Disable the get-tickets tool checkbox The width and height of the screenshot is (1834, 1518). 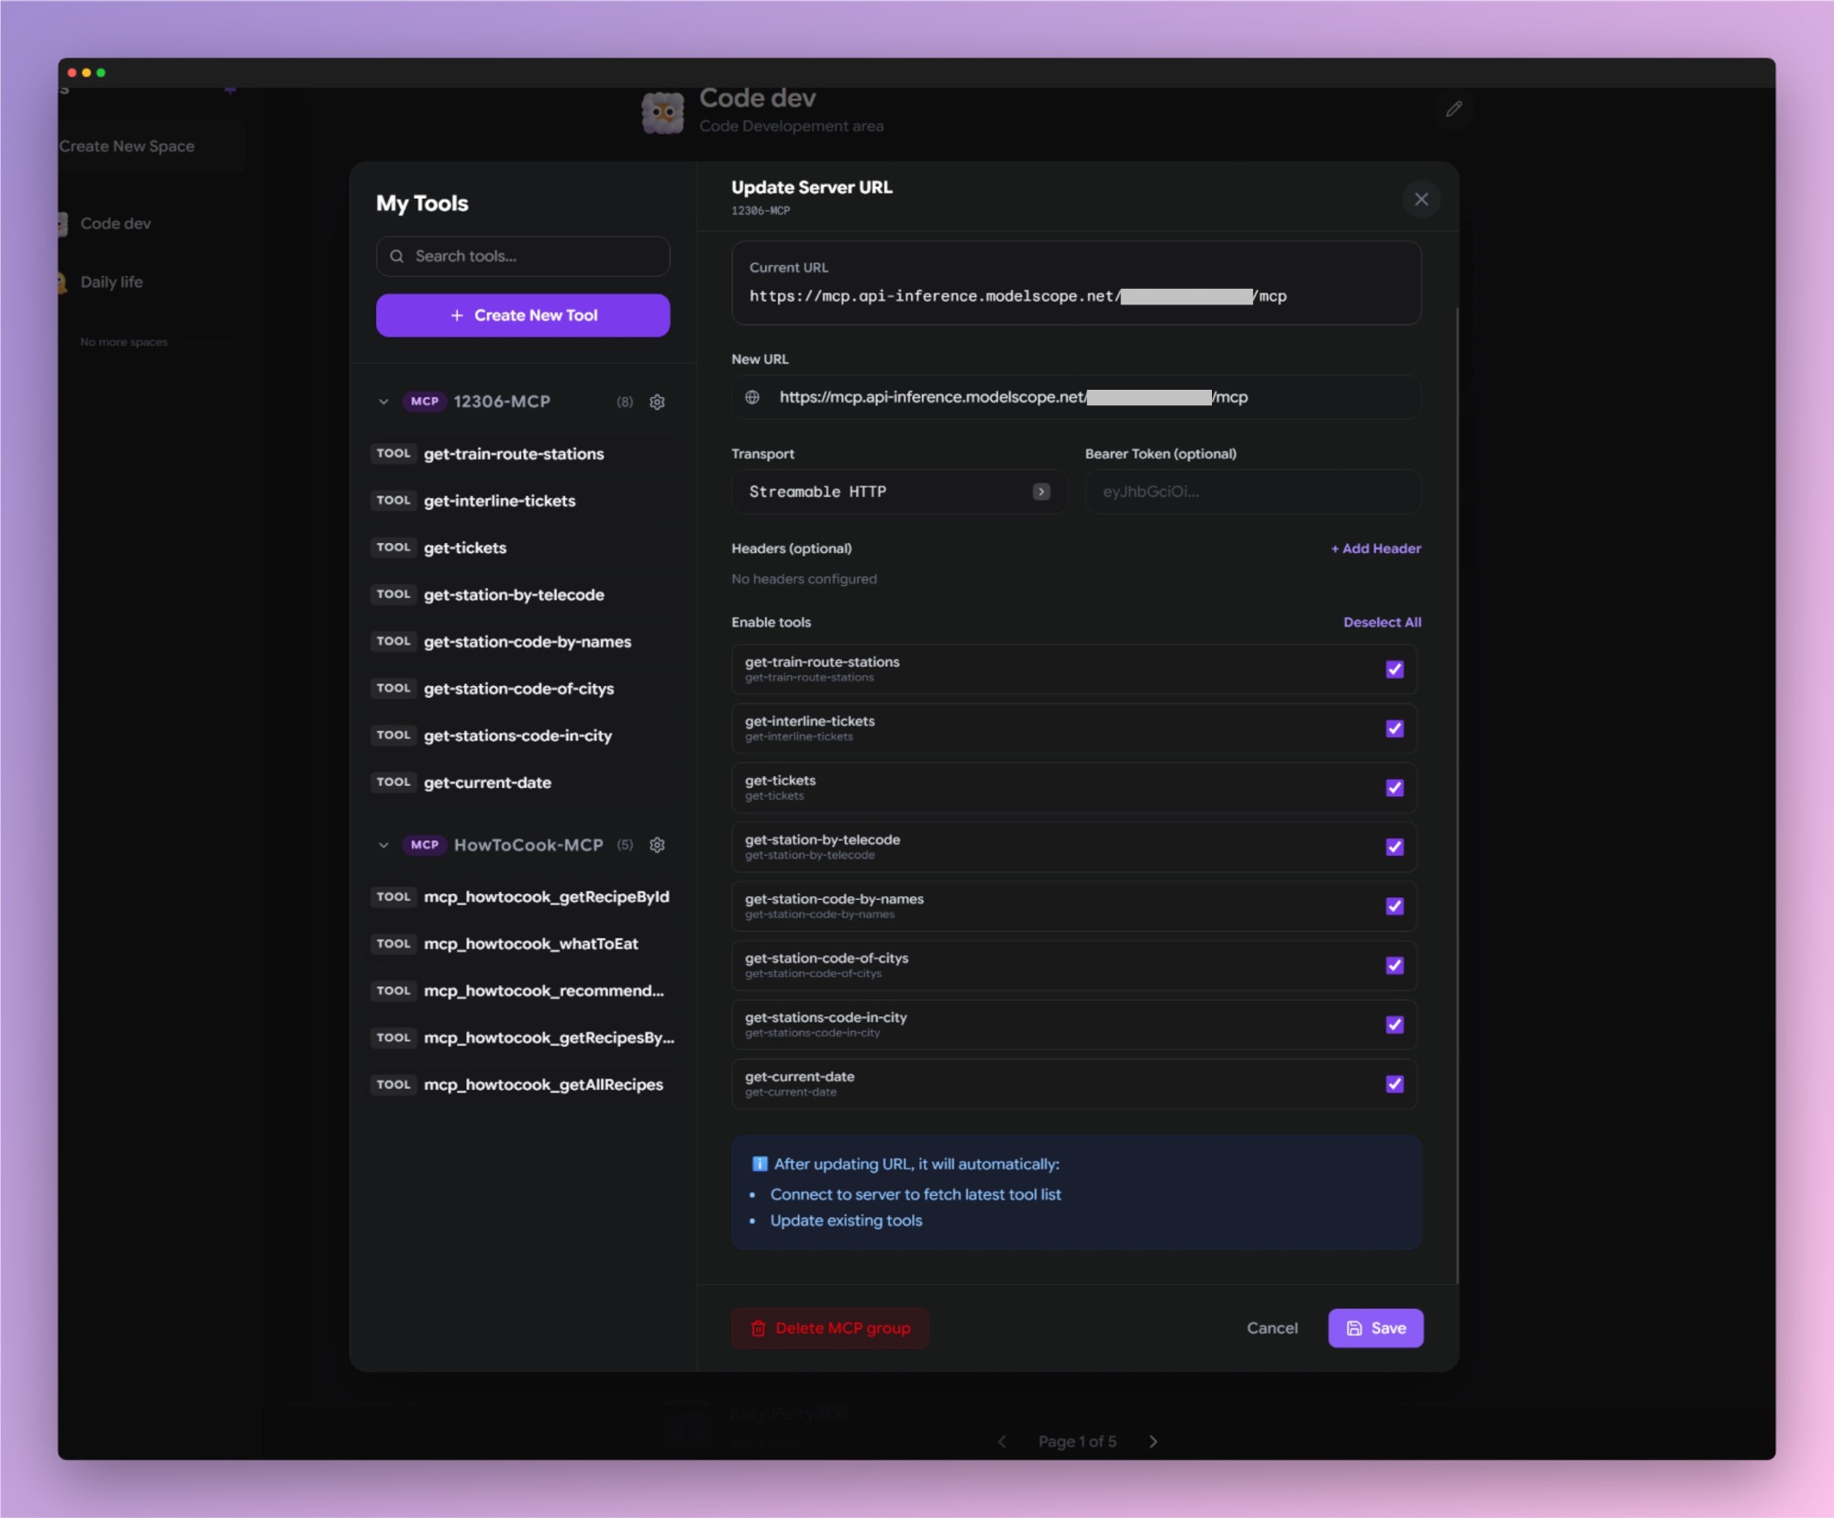click(x=1394, y=788)
